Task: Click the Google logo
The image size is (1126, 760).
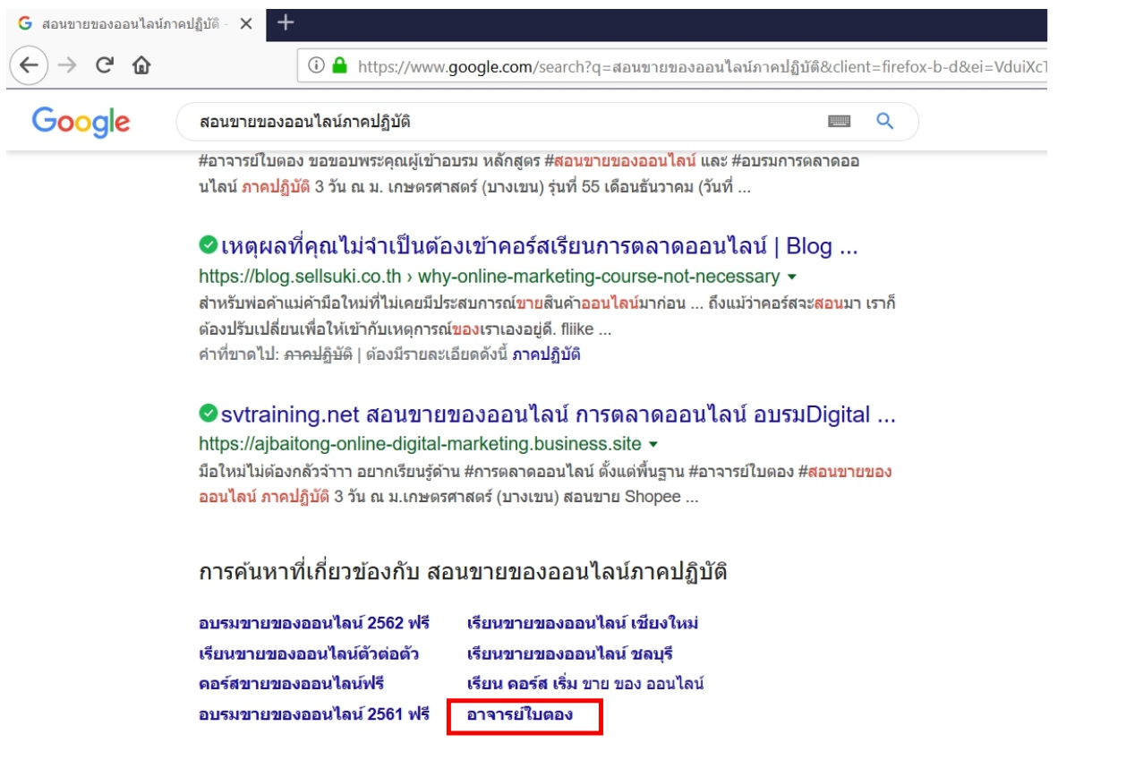Action: [81, 122]
